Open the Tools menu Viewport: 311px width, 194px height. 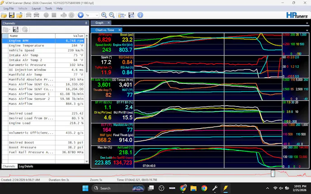click(x=48, y=8)
